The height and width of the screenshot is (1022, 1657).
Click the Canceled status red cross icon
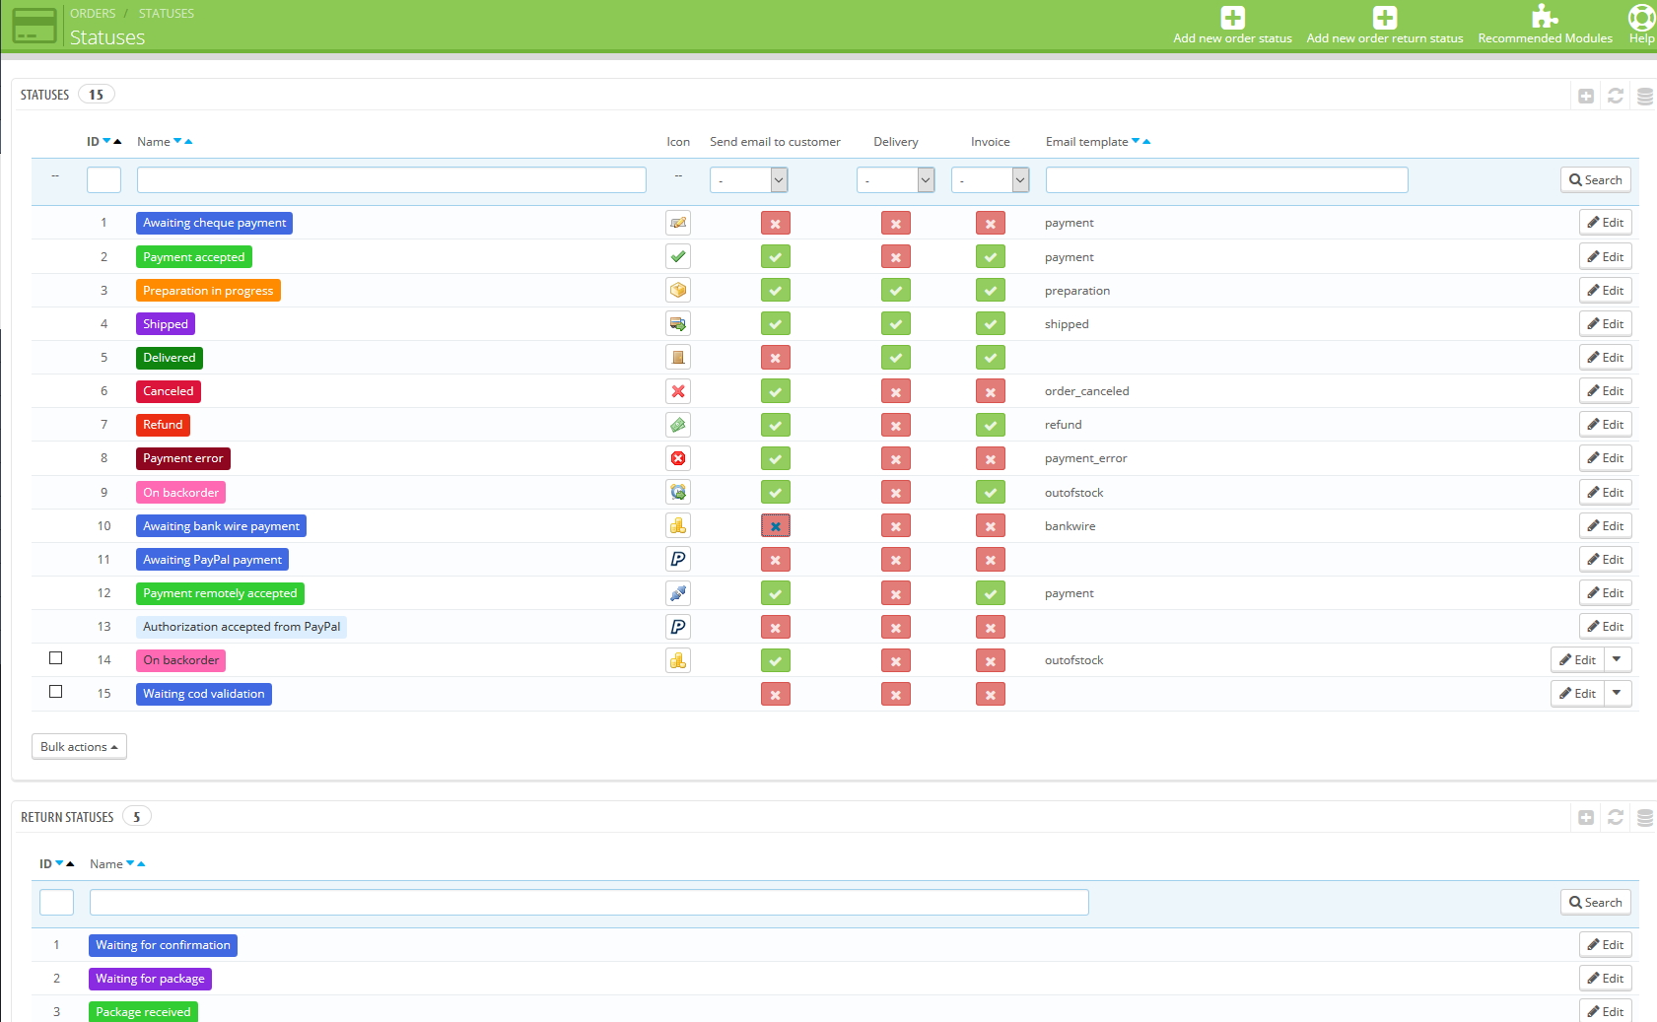coord(678,391)
